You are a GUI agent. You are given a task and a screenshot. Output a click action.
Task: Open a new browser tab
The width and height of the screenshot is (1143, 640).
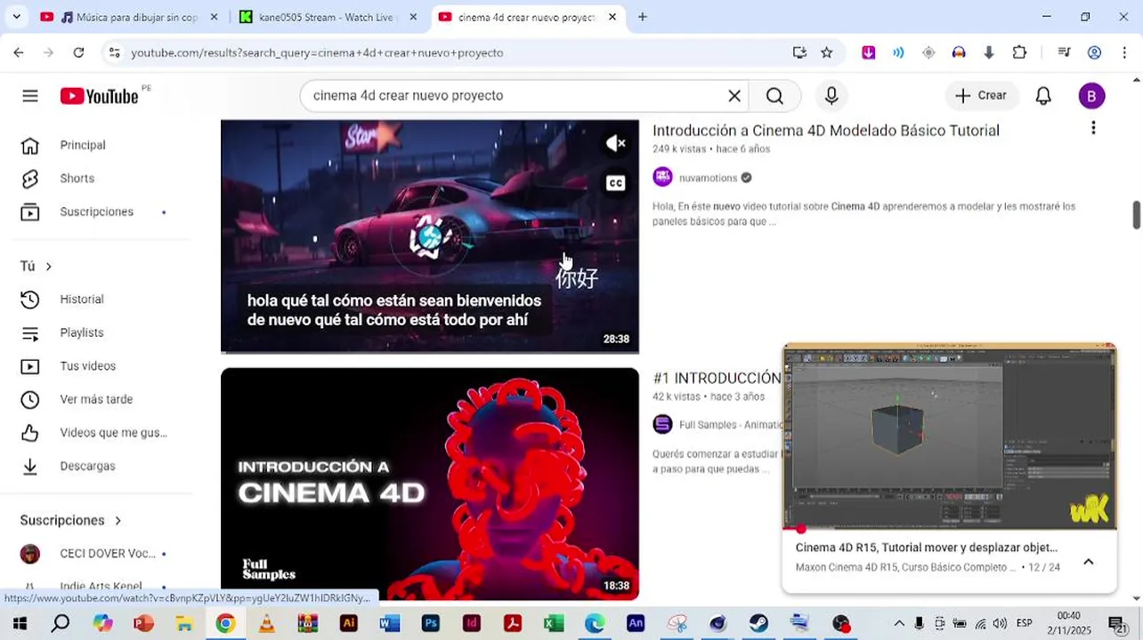[643, 17]
